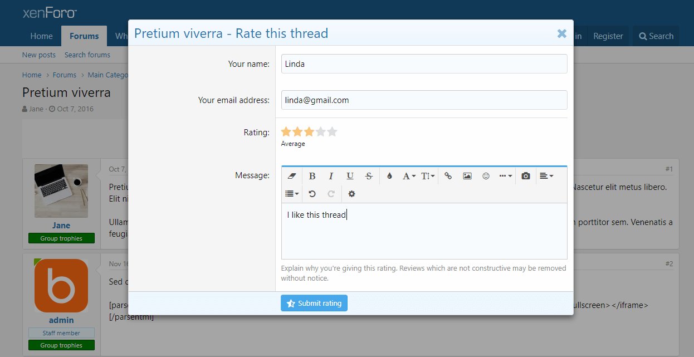Click the eraser remove-formatting icon
Viewport: 694px width, 357px height.
coord(292,176)
